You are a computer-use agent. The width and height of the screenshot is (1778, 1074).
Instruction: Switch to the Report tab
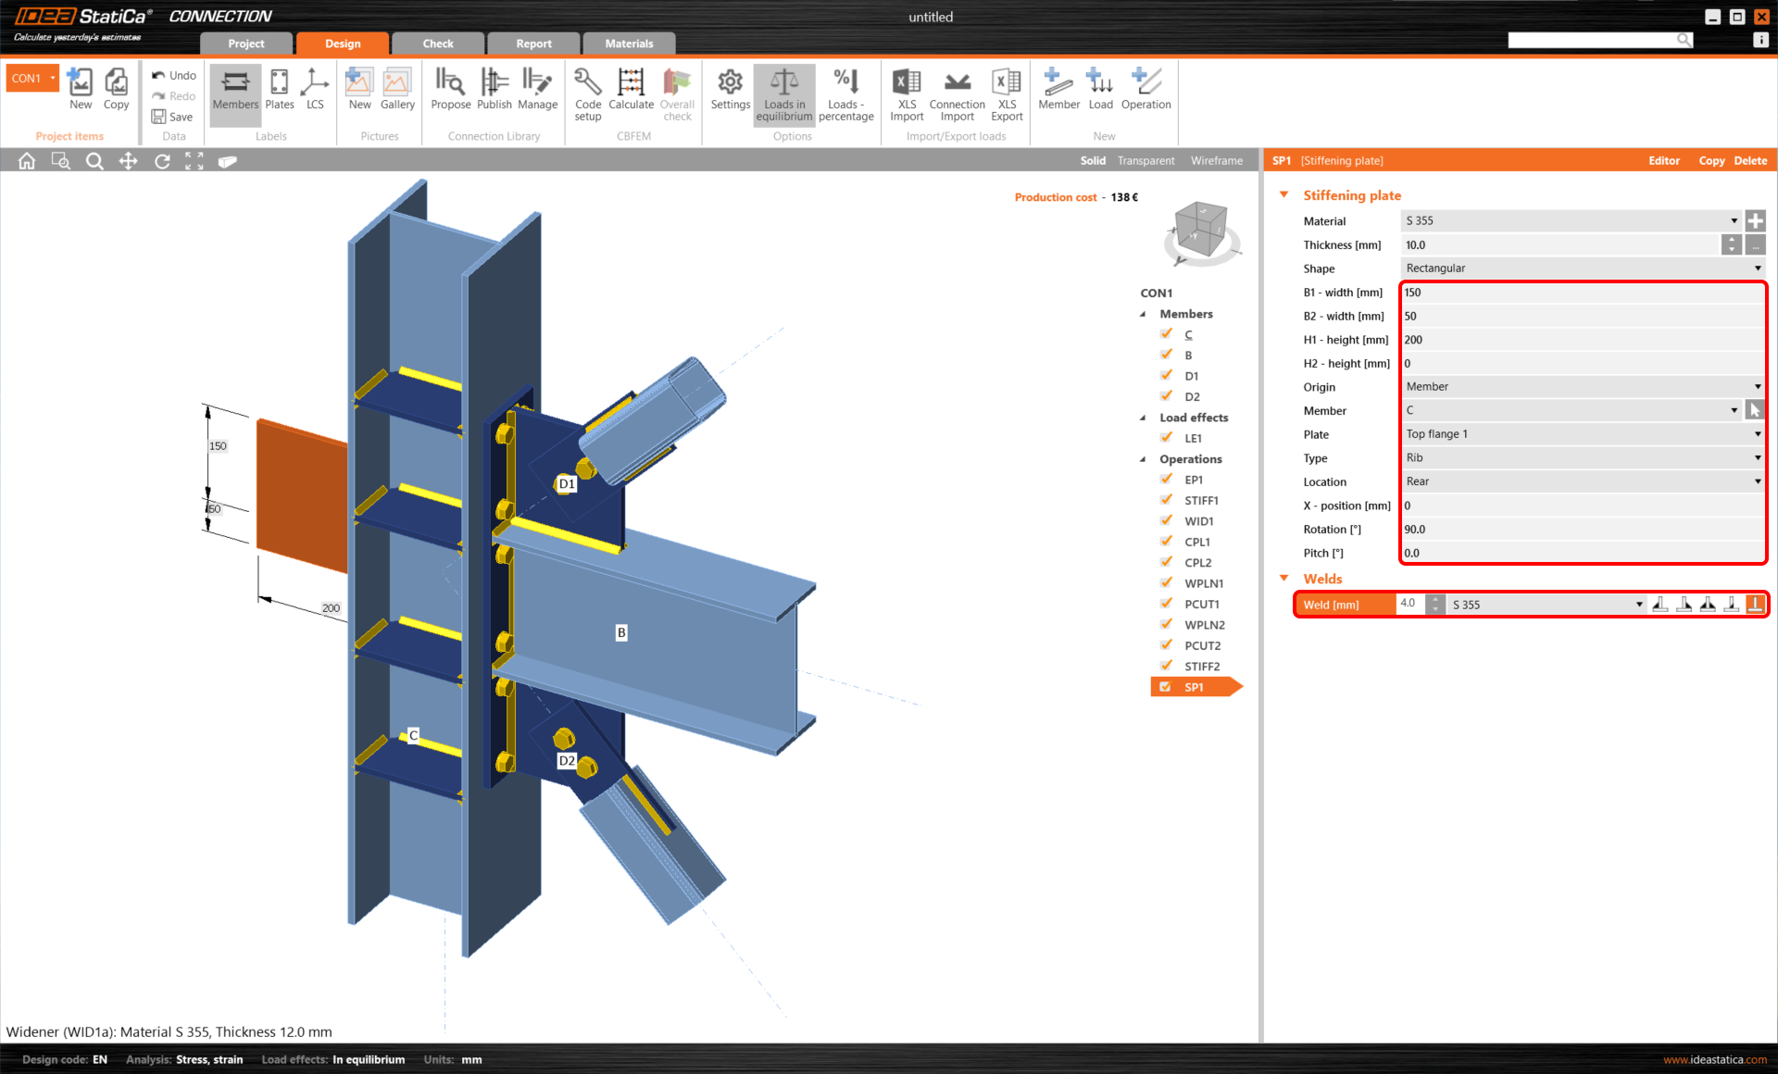pos(534,42)
